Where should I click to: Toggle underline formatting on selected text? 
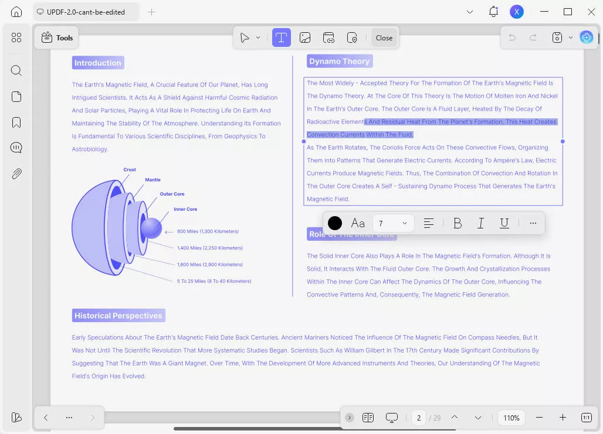click(504, 223)
